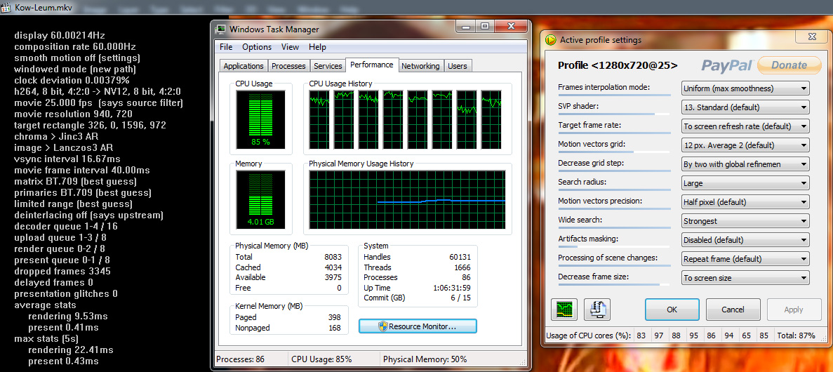Screen dimensions: 833x372
Task: Click the green performance graph icon button
Action: (x=565, y=310)
